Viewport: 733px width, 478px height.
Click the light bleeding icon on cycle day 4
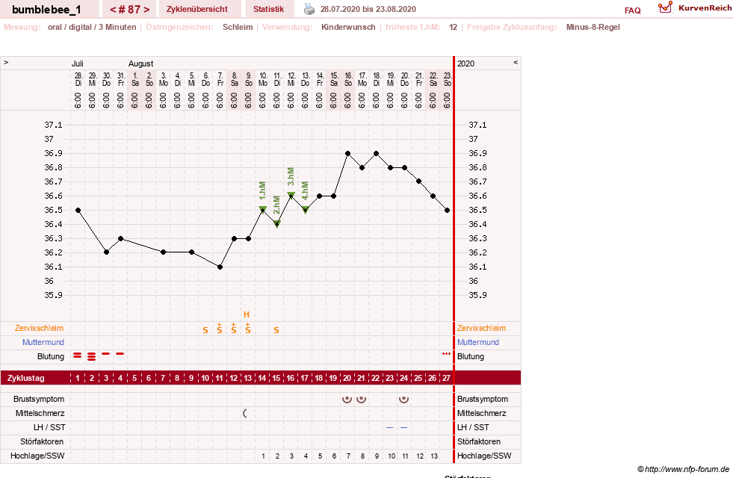pos(120,354)
